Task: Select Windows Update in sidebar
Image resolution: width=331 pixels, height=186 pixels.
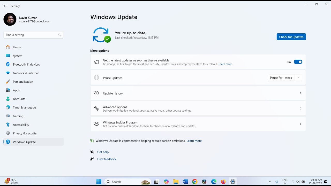Action: click(33, 142)
